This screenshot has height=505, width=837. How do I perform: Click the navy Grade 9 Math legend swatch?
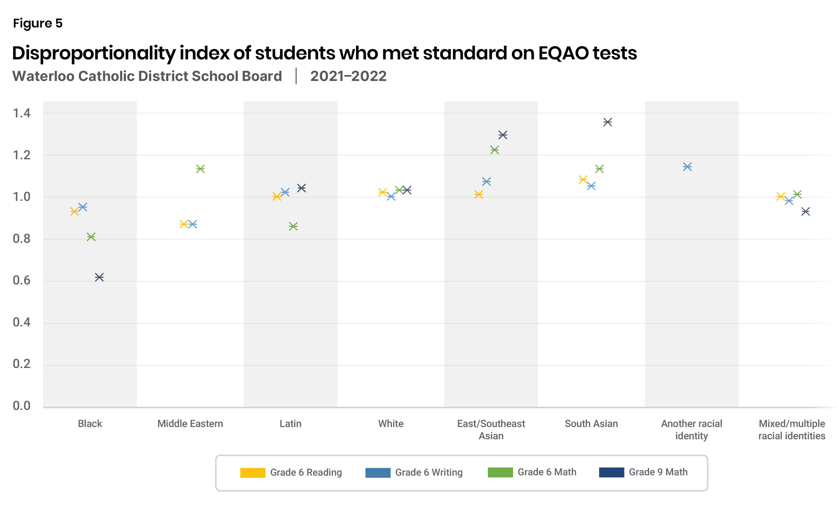(611, 472)
